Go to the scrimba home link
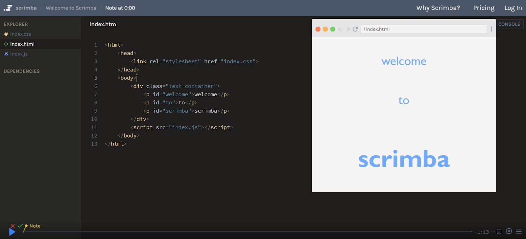The image size is (526, 239). pos(26,8)
